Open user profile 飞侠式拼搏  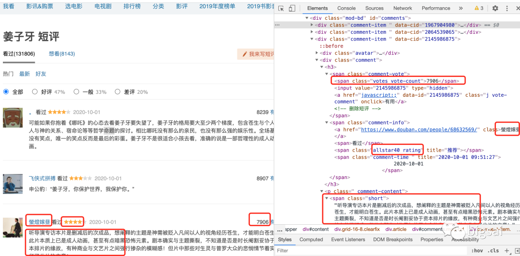(42, 179)
